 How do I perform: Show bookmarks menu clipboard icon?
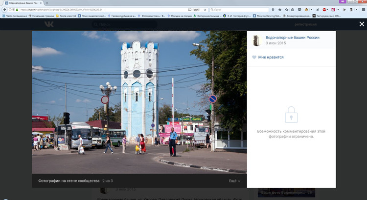[x=293, y=10]
